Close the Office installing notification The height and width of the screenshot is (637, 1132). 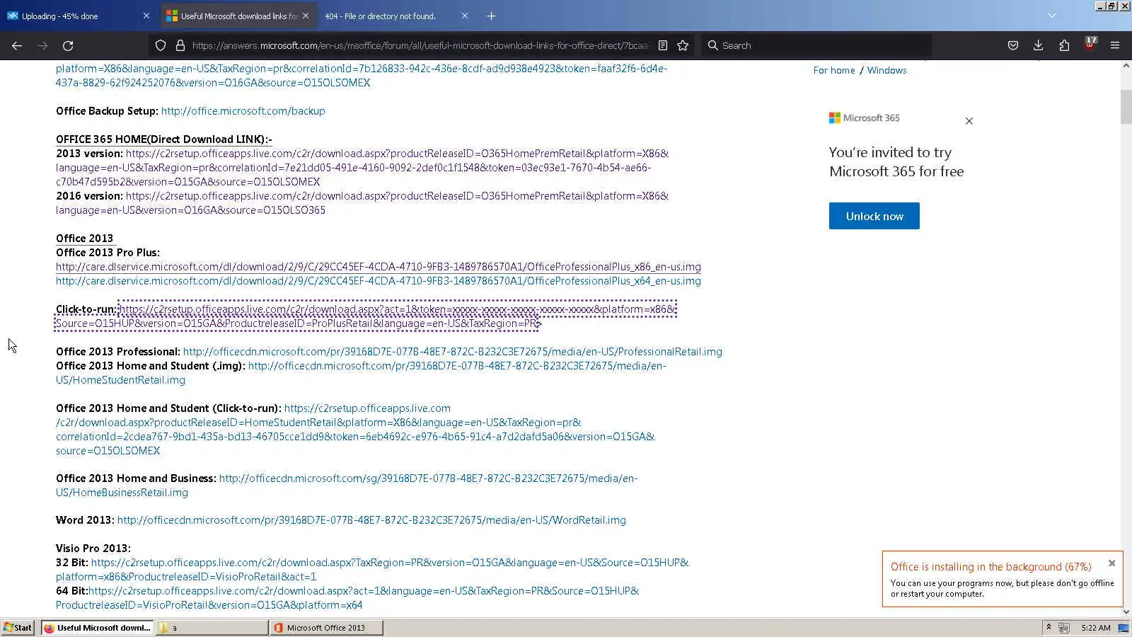(x=1111, y=563)
